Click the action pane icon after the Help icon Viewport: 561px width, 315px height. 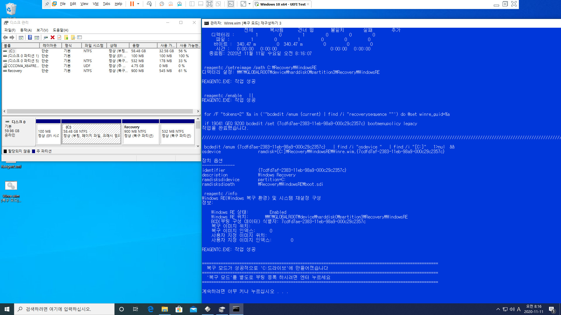tap(37, 37)
